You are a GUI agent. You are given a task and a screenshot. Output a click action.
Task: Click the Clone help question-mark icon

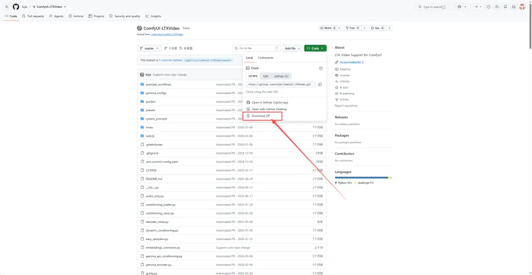tap(321, 68)
